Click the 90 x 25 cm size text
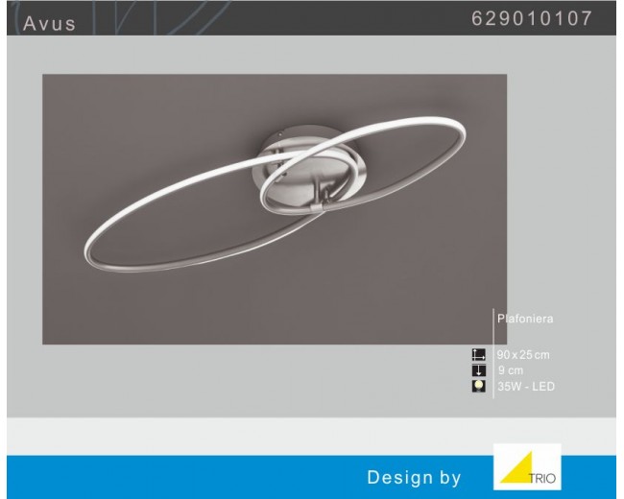The height and width of the screenshot is (499, 624). [x=524, y=355]
